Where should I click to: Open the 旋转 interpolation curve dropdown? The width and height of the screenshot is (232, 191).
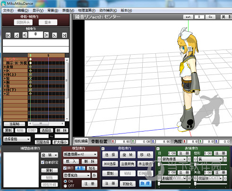(x=50, y=155)
